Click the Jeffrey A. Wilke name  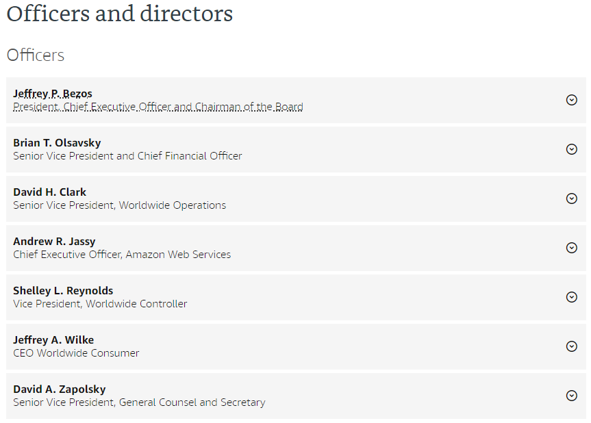click(53, 340)
